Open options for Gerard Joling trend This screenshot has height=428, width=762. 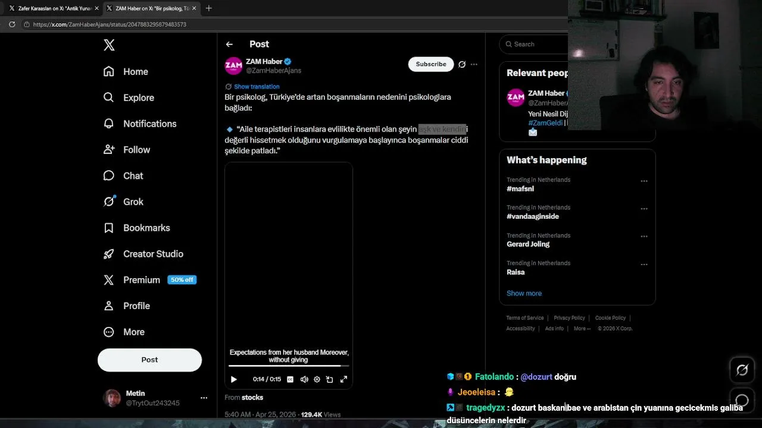click(x=644, y=237)
